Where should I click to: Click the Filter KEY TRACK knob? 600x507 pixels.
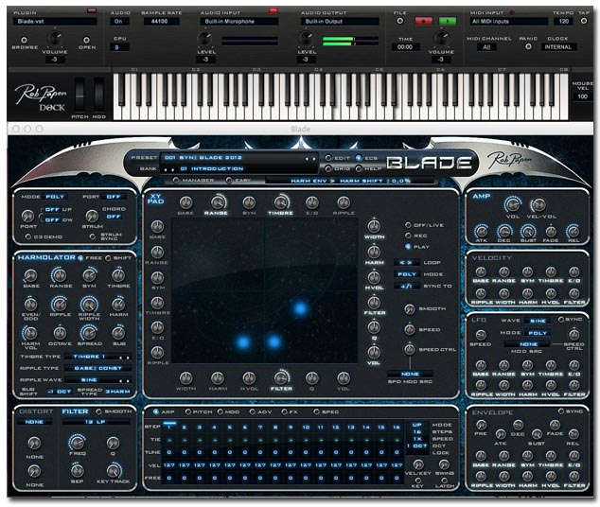click(114, 471)
